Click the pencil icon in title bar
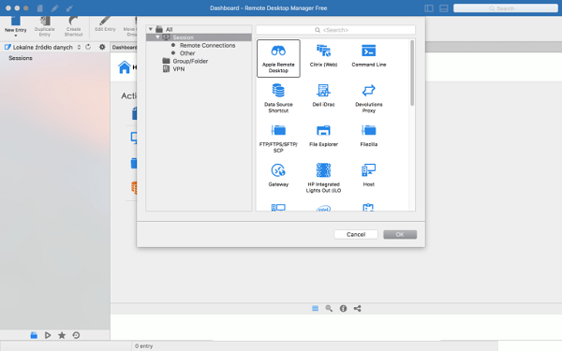Viewport: 562px width, 351px height. 54,8
